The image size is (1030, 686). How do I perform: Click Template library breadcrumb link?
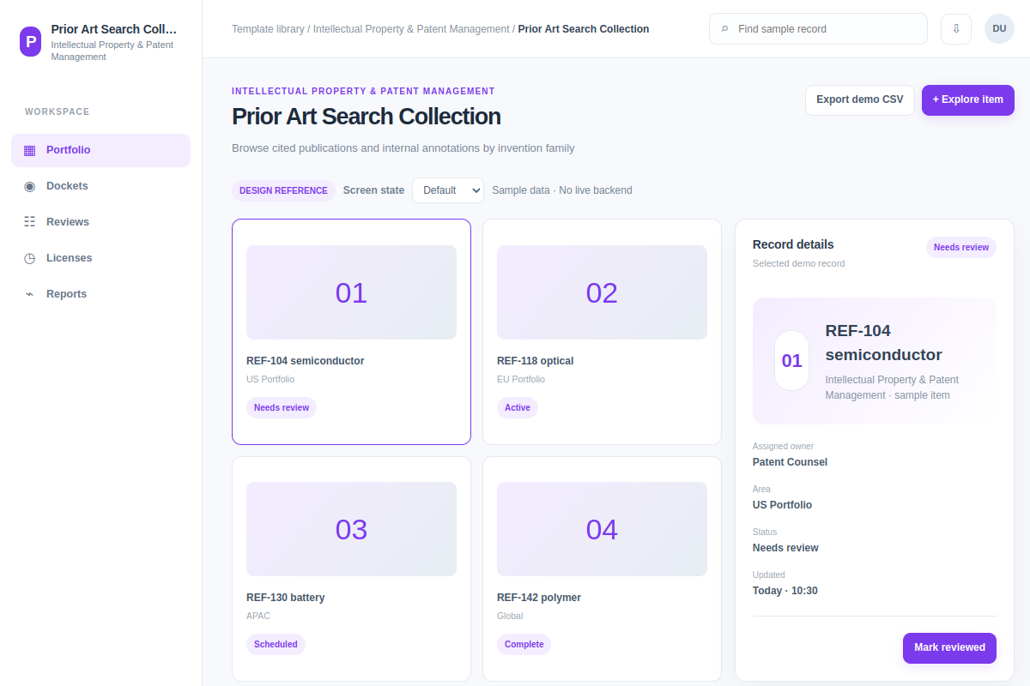click(x=268, y=29)
